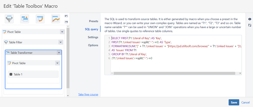This screenshot has width=253, height=107.
Task: Select the Table Filter macro row
Action: pyautogui.click(x=33, y=42)
